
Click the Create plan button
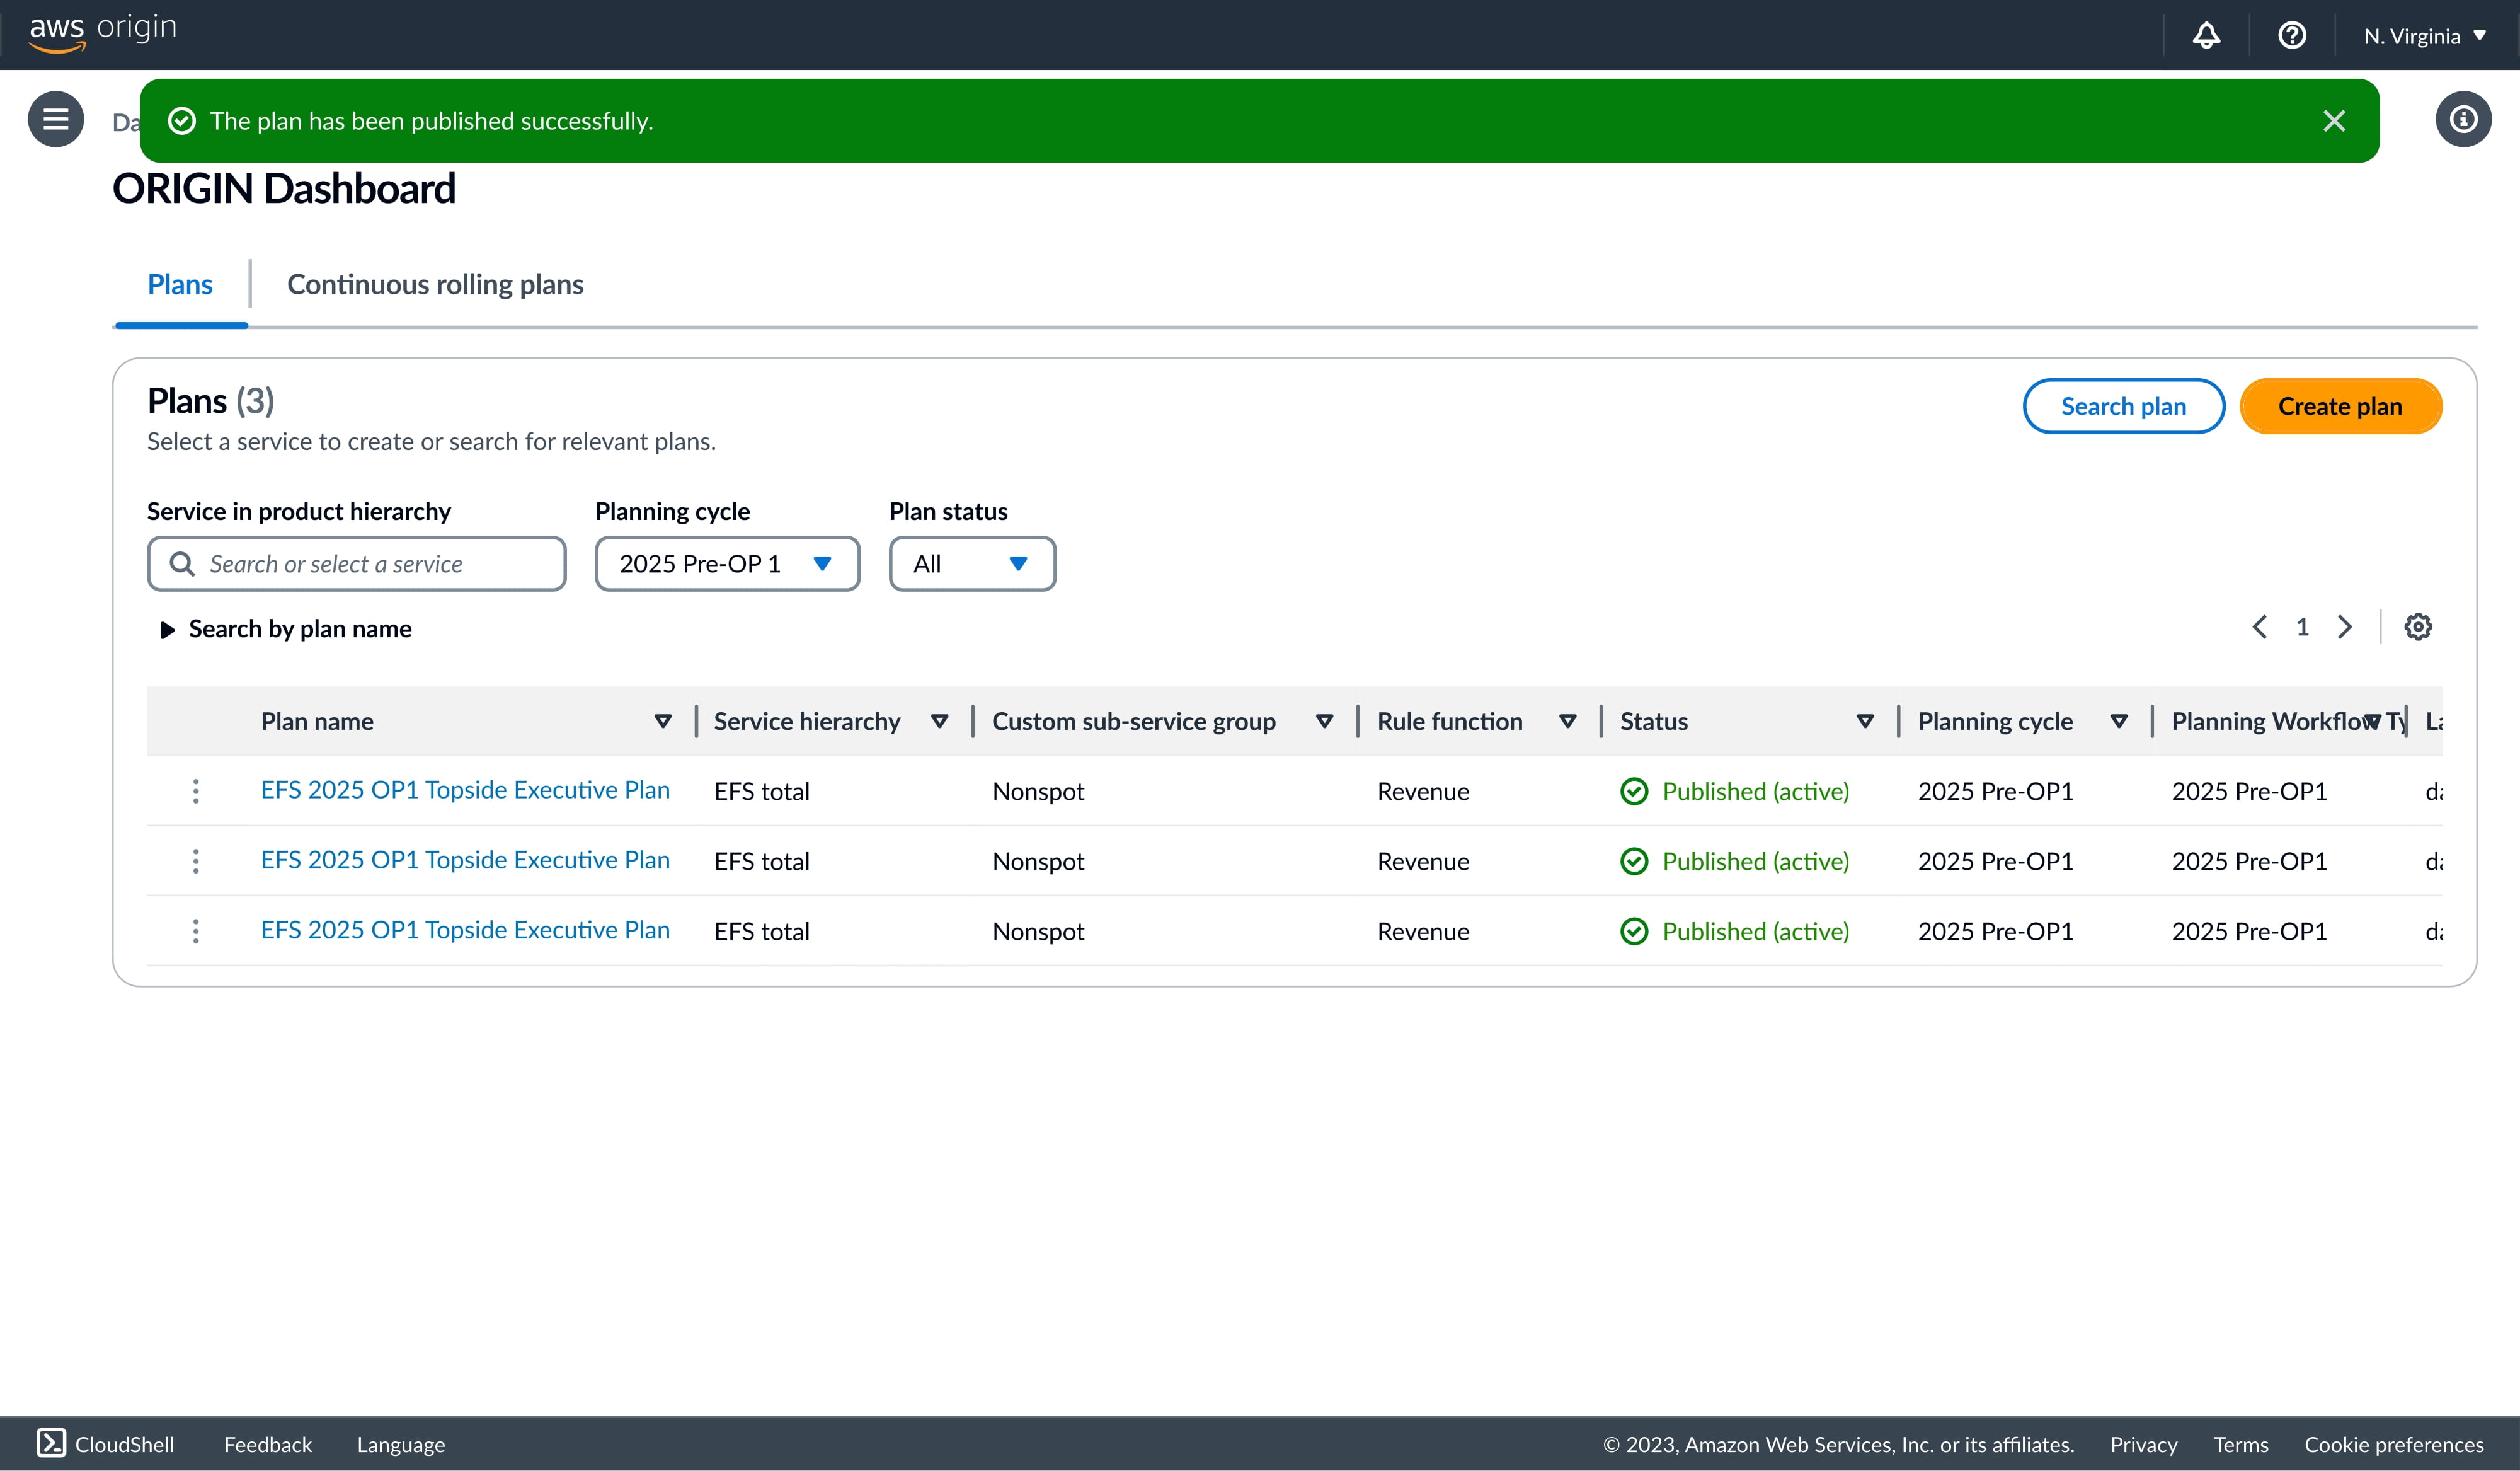(2339, 407)
